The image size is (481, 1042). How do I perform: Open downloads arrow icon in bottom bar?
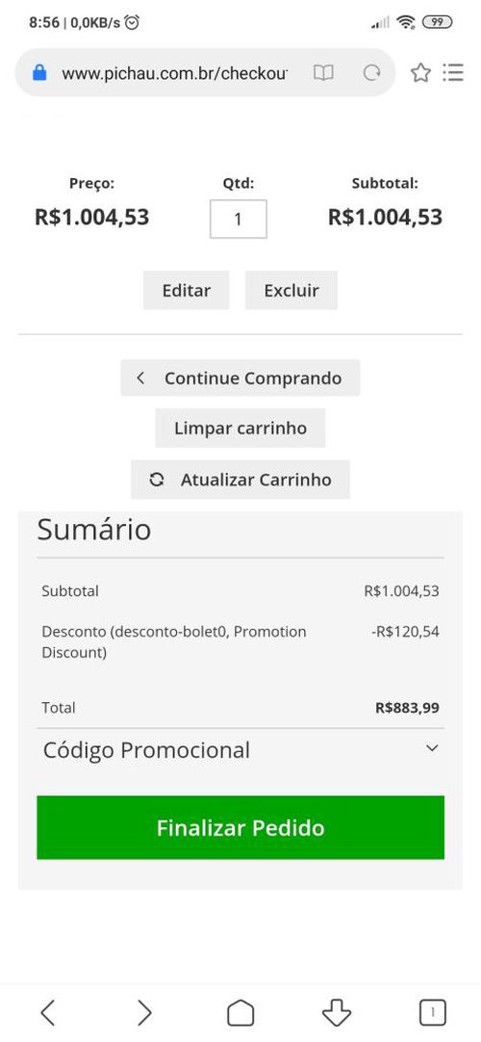pyautogui.click(x=337, y=1013)
